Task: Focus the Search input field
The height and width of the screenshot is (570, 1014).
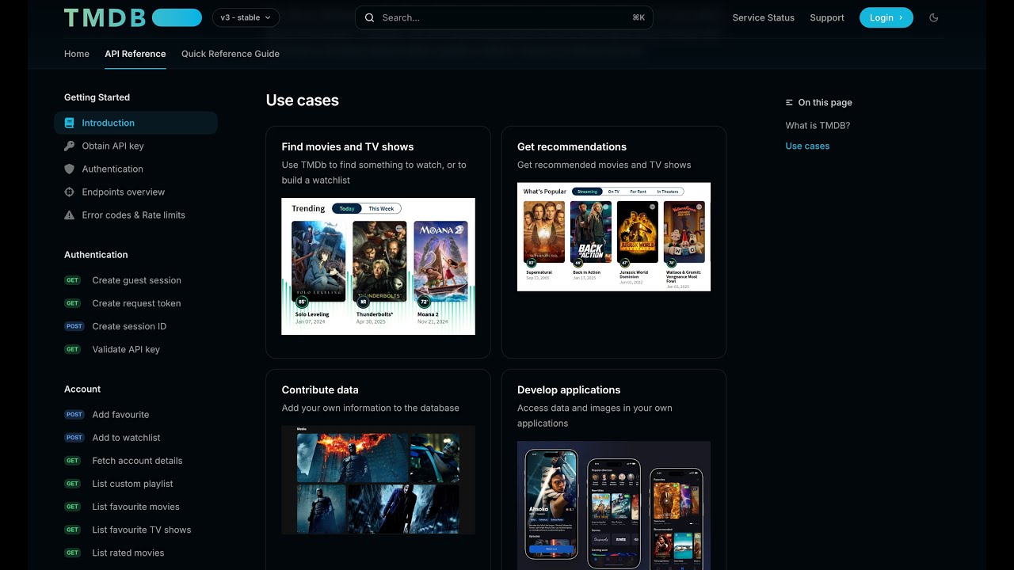Action: pyautogui.click(x=504, y=17)
